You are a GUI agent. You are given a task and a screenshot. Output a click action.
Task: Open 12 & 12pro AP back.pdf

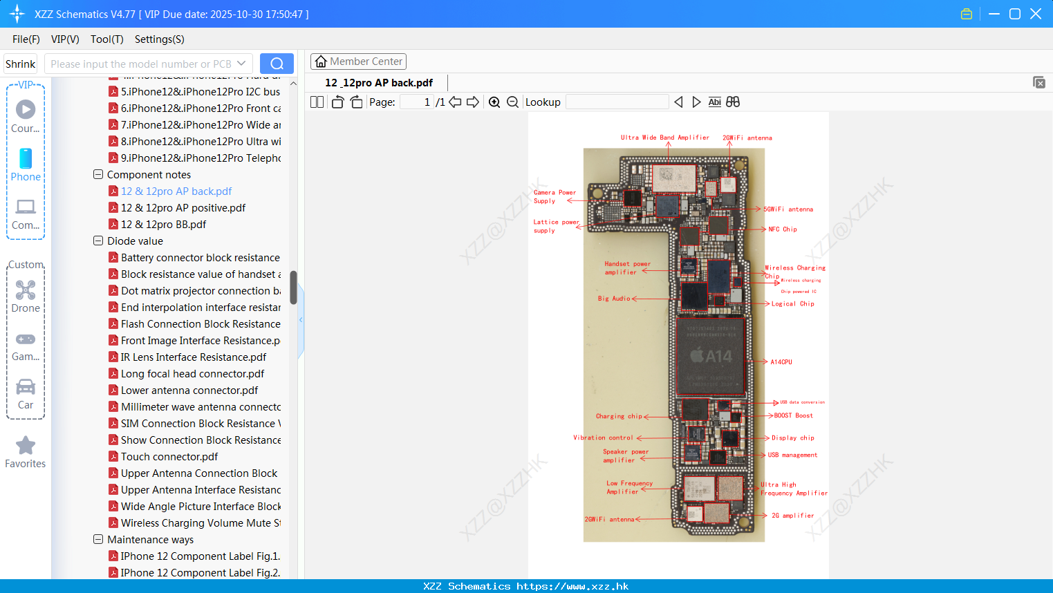[x=176, y=191]
